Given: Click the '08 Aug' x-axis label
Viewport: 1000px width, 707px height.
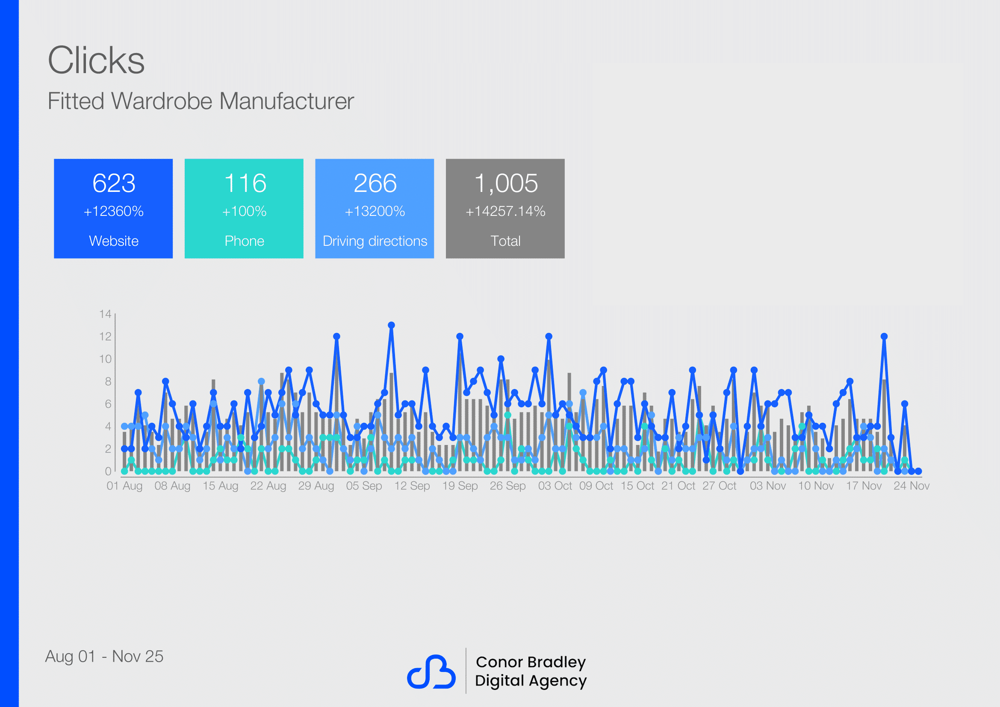Looking at the screenshot, I should (172, 486).
